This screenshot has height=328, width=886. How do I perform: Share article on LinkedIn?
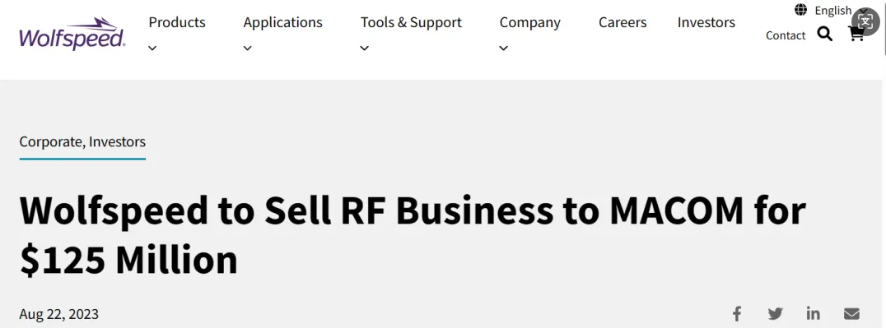tap(813, 313)
